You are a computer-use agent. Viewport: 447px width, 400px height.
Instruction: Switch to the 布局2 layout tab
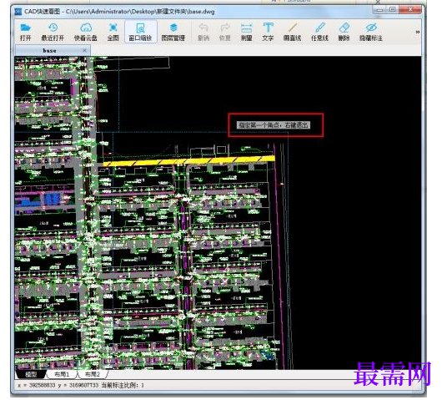tap(93, 374)
